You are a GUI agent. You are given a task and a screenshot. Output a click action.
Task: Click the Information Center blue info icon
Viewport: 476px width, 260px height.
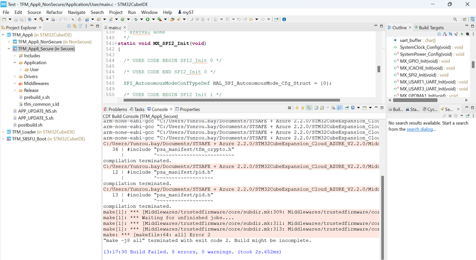284,19
